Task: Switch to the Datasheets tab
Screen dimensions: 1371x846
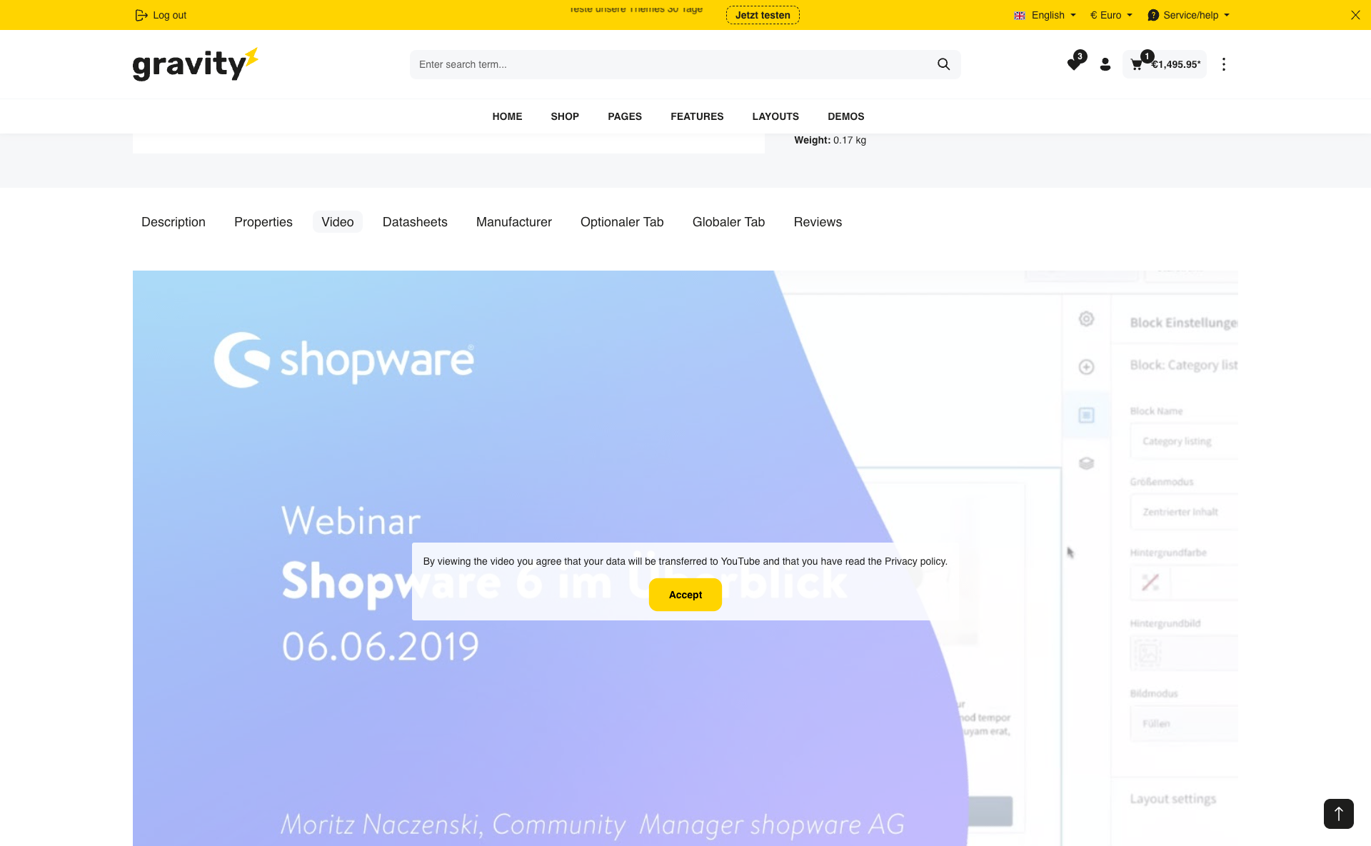Action: (415, 222)
